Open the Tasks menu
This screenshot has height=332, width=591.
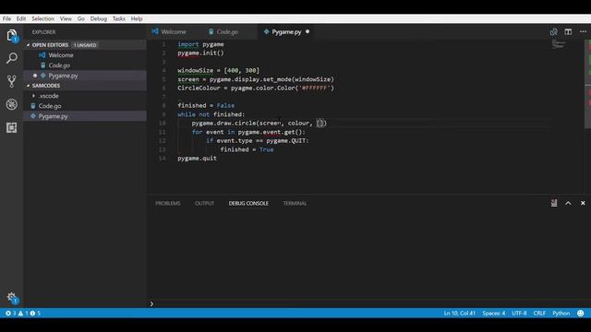click(x=119, y=18)
